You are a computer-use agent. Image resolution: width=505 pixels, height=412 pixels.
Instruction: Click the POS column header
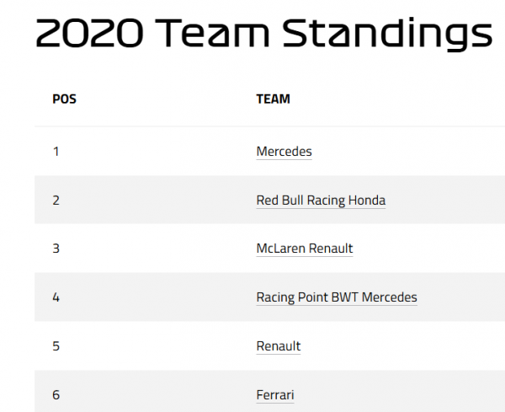point(65,99)
